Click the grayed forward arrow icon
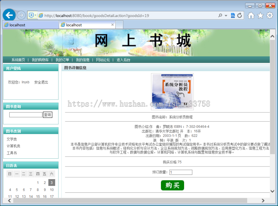278x206 pixels. tap(21, 15)
